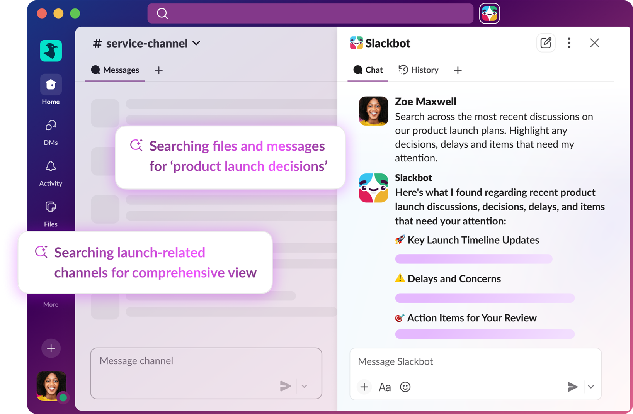Open send options arrow in channel composer
The image size is (633, 414).
305,386
